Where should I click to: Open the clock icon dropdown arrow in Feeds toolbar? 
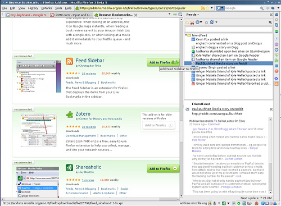201,22
